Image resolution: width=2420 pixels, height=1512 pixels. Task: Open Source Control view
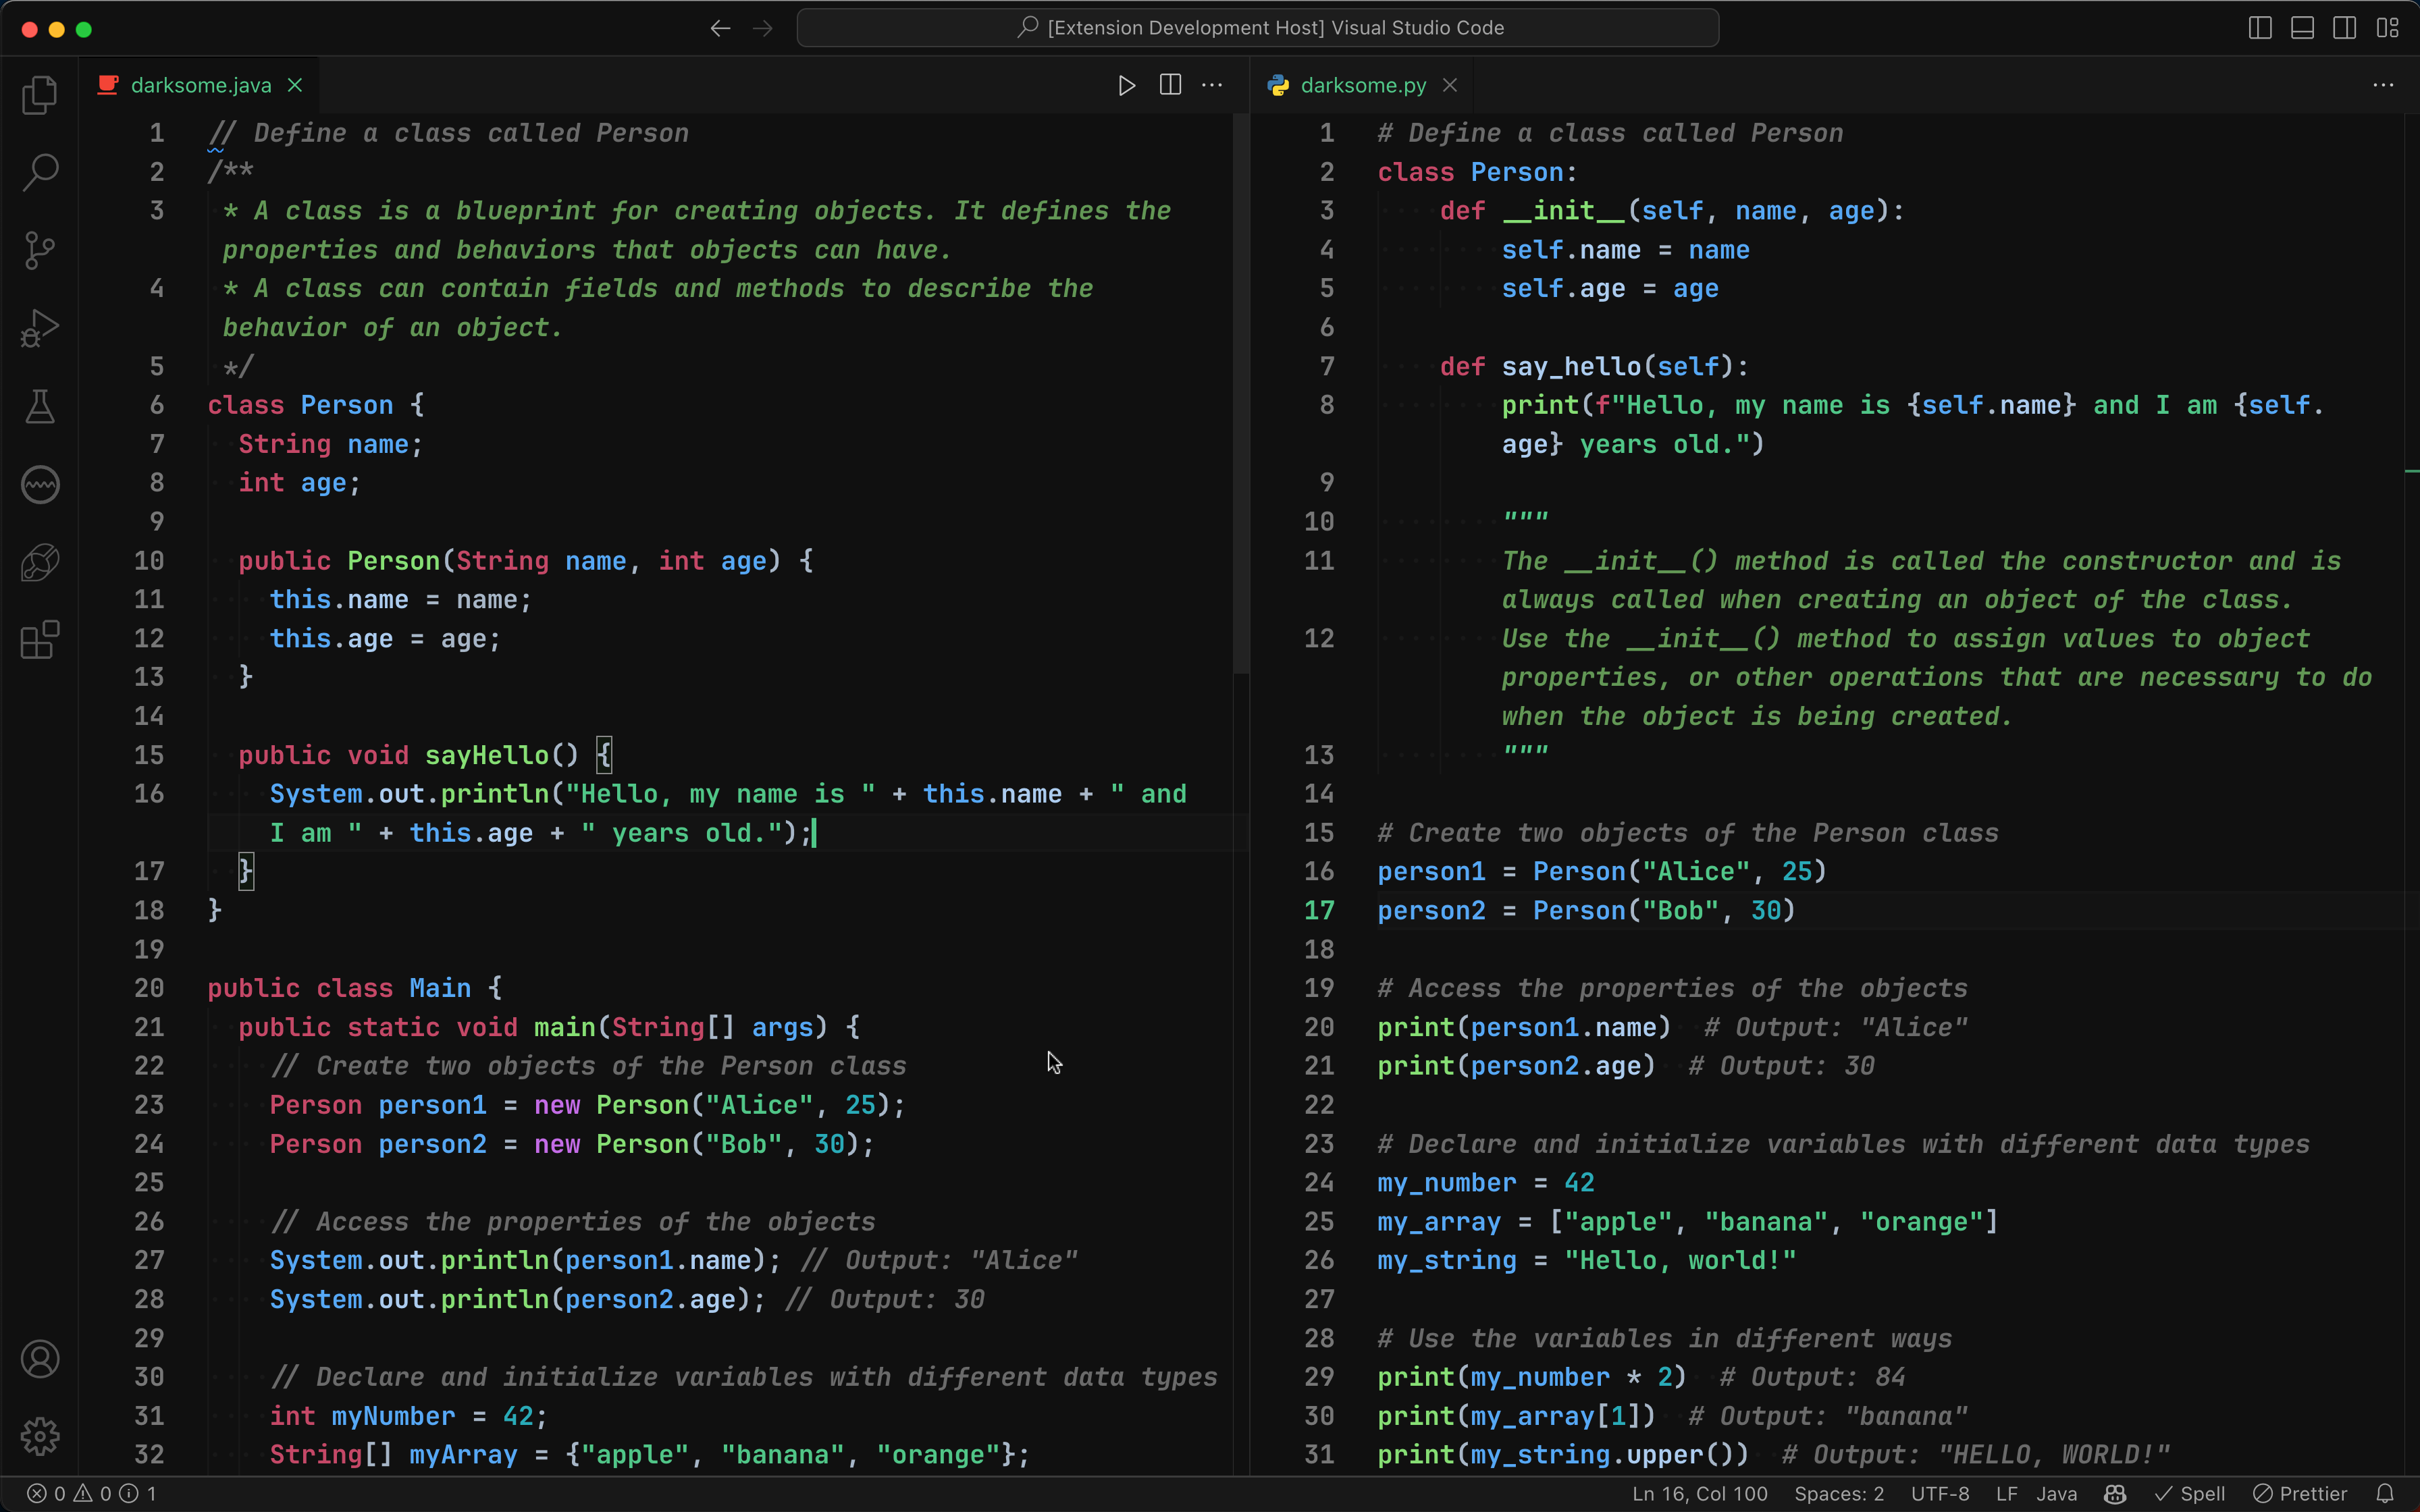click(x=40, y=250)
